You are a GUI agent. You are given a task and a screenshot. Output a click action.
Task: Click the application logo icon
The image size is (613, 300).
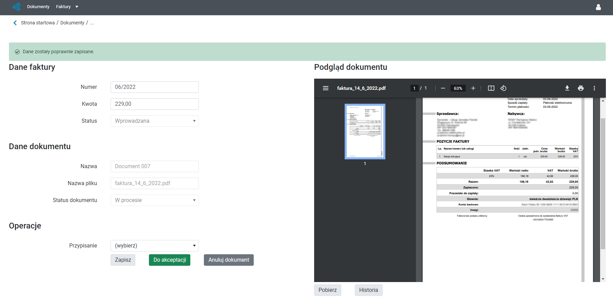16,7
